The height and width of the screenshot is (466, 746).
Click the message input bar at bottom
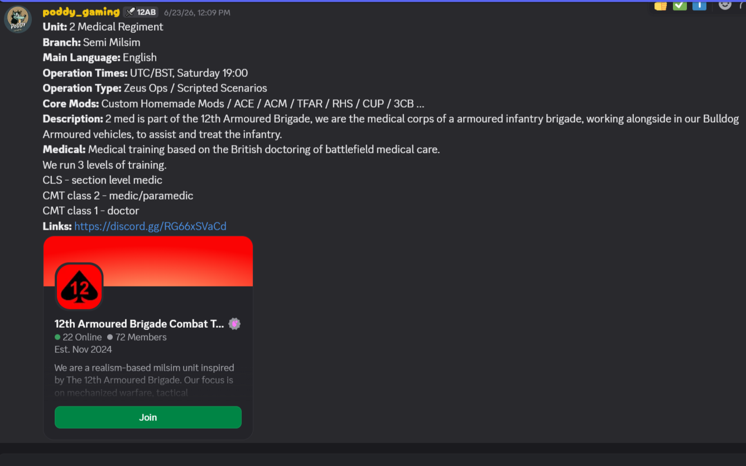point(373,460)
